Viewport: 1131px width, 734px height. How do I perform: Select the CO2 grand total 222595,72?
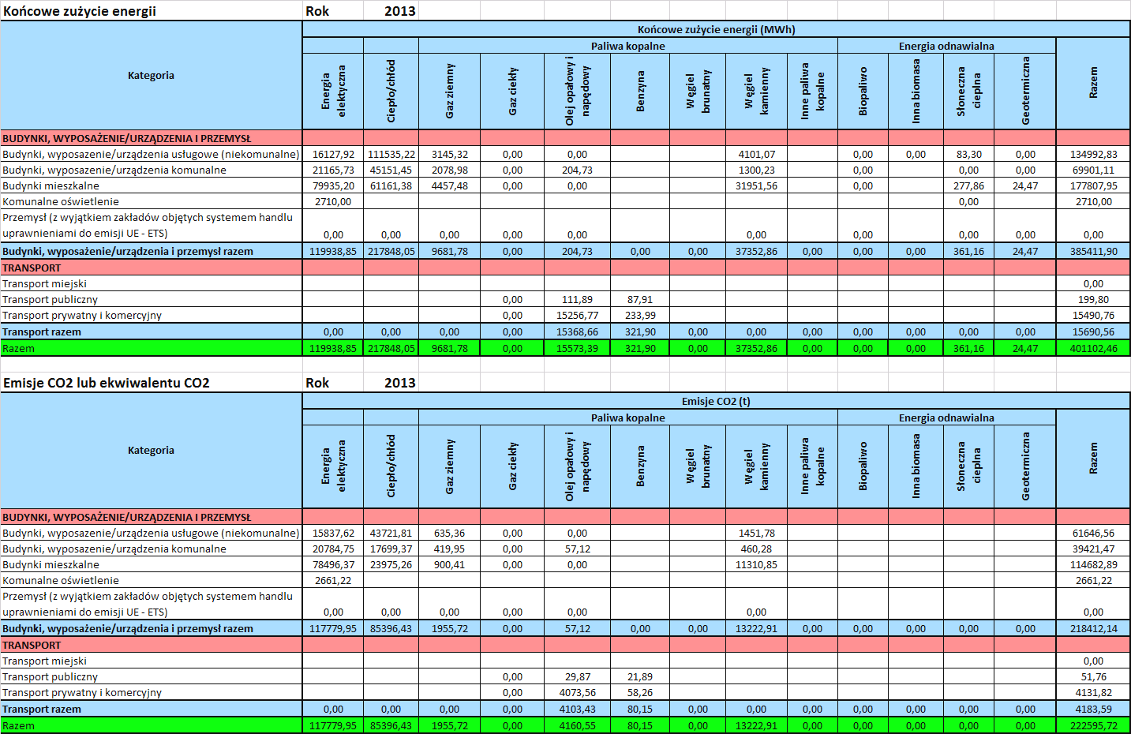click(1093, 725)
